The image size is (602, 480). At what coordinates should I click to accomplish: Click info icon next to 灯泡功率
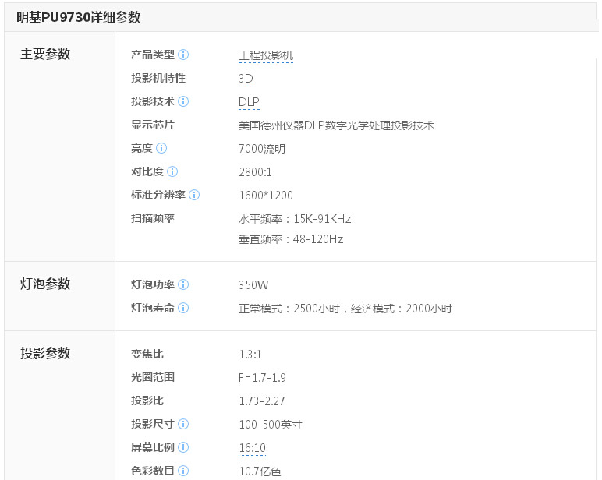[183, 284]
